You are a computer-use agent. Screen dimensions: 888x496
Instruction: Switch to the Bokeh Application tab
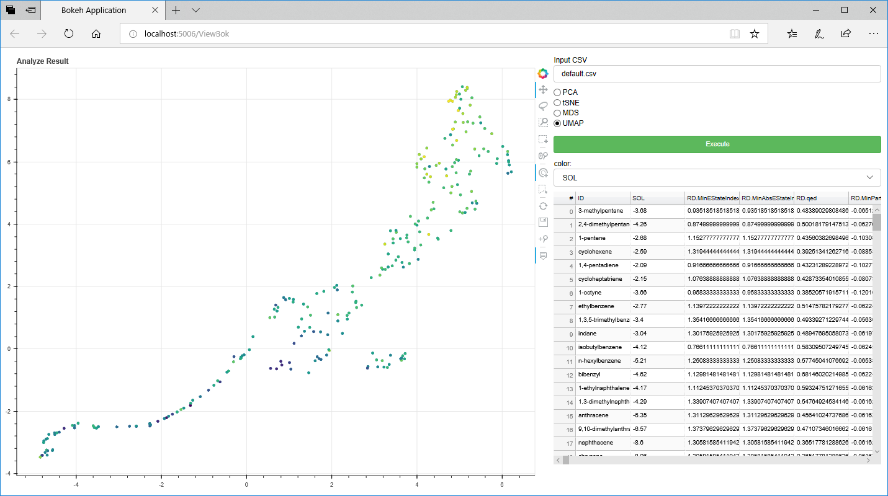pos(94,10)
